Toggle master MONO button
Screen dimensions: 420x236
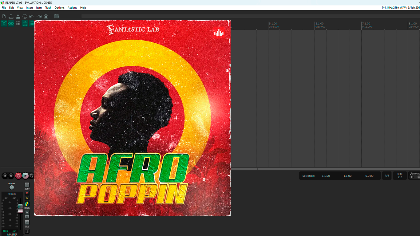click(27, 185)
